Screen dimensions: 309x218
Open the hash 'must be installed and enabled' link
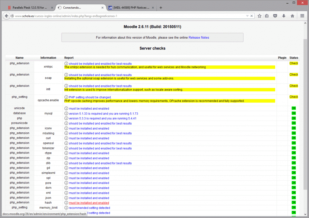pyautogui.click(x=89, y=203)
